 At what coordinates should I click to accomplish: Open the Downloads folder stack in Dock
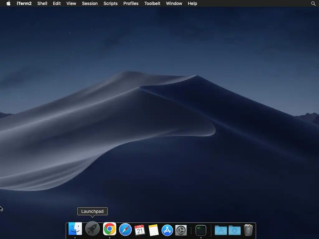(x=235, y=231)
